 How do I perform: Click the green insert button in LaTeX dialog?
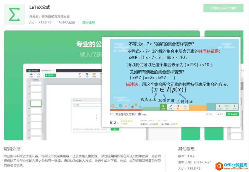click(x=115, y=129)
